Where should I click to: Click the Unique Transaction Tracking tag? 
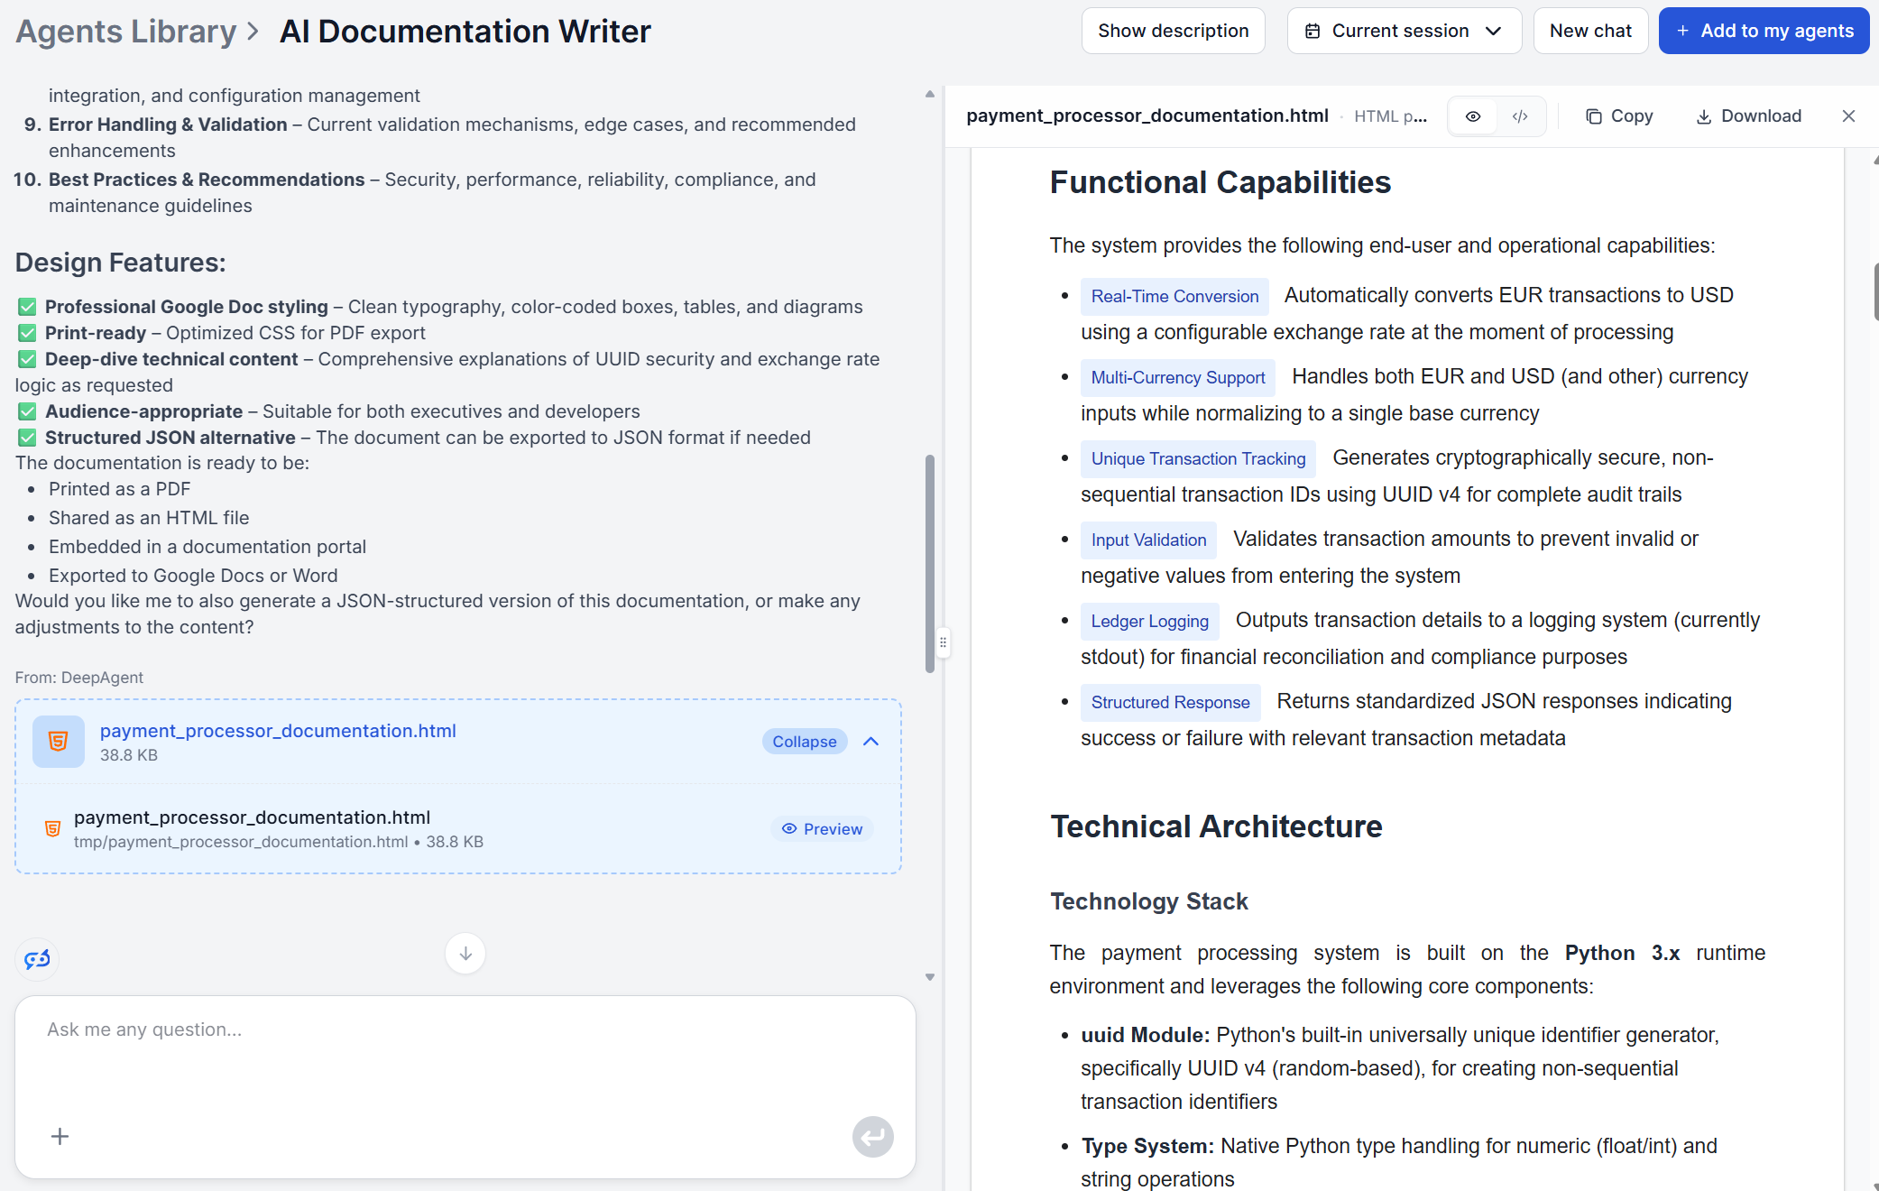coord(1198,459)
